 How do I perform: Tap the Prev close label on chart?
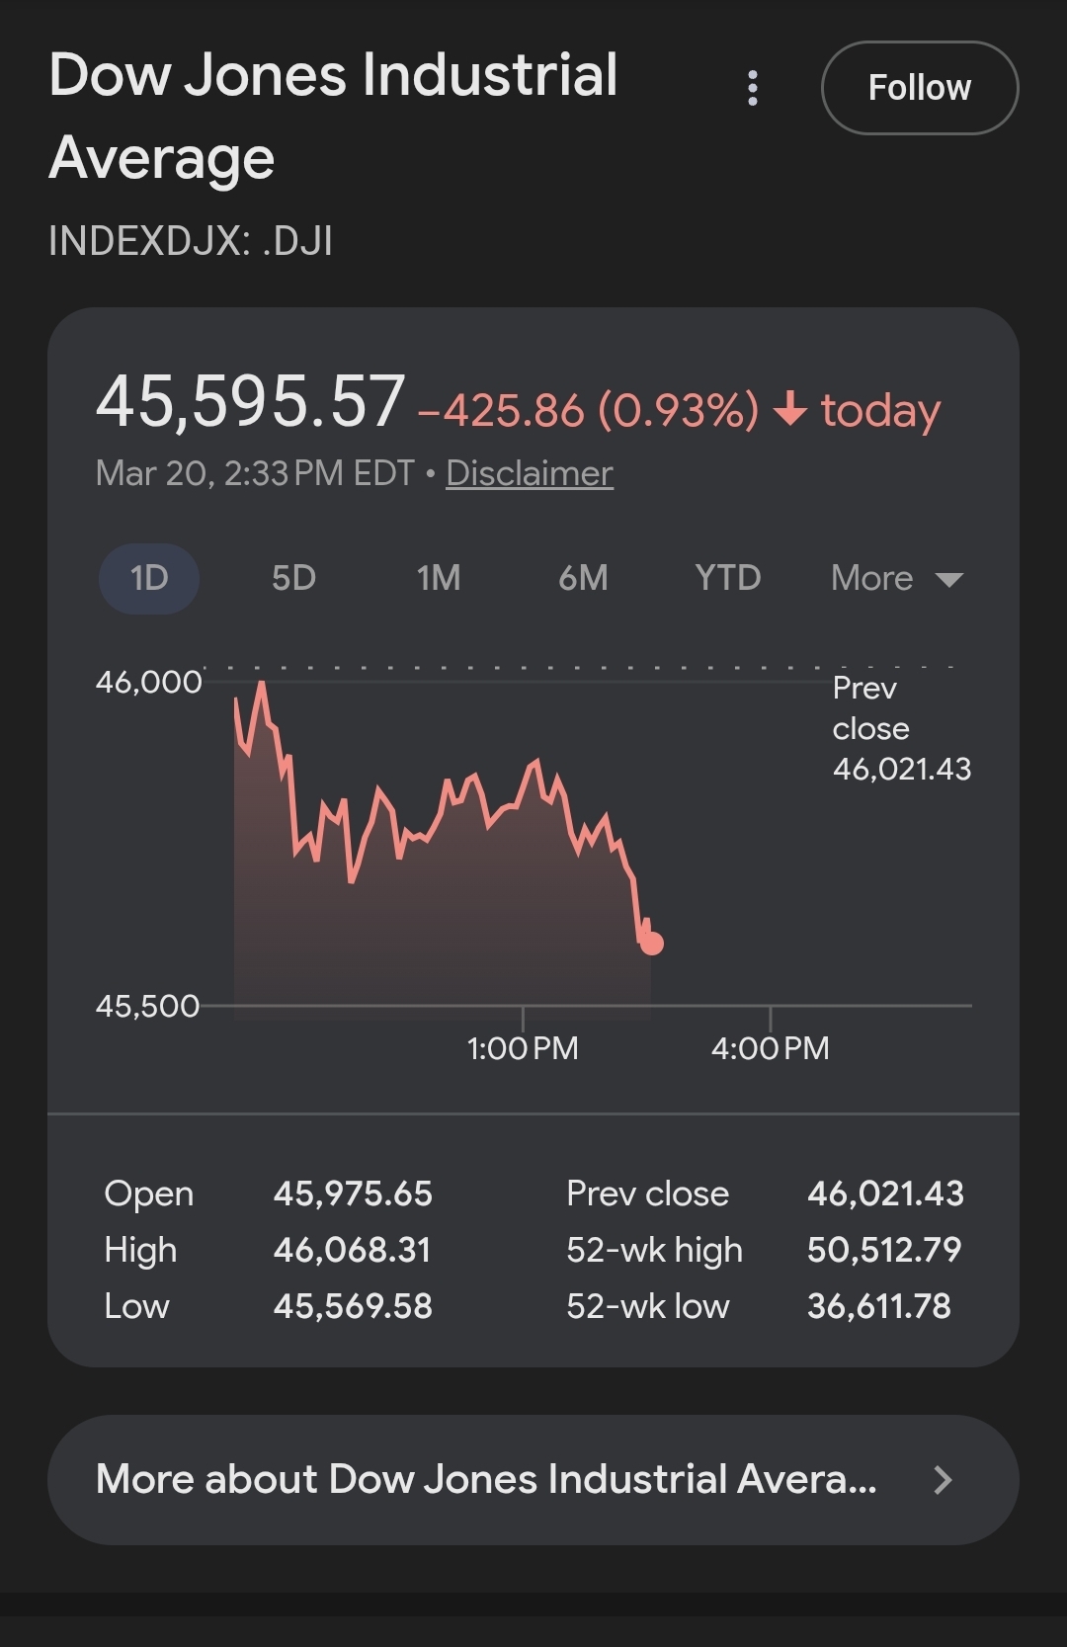(x=901, y=728)
